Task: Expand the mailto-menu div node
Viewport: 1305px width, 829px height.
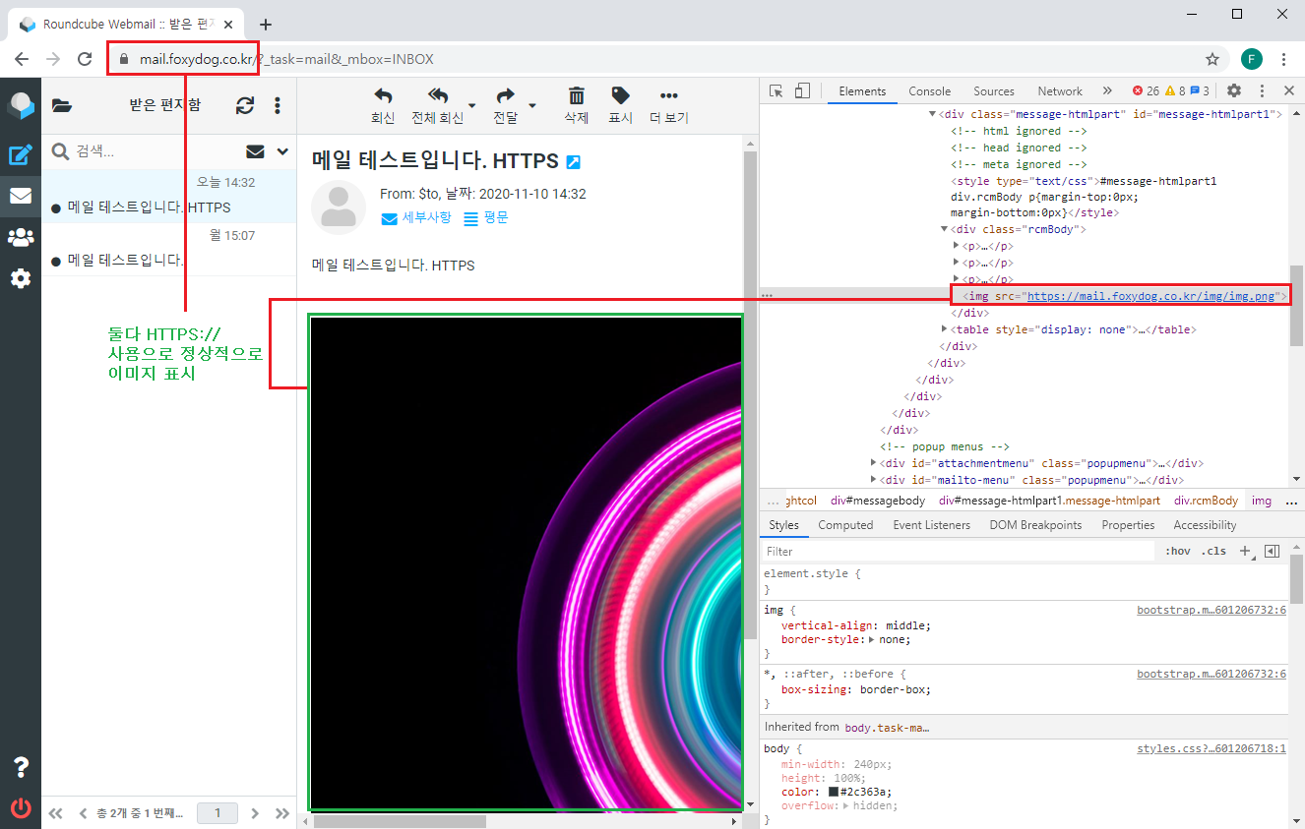Action: (874, 480)
